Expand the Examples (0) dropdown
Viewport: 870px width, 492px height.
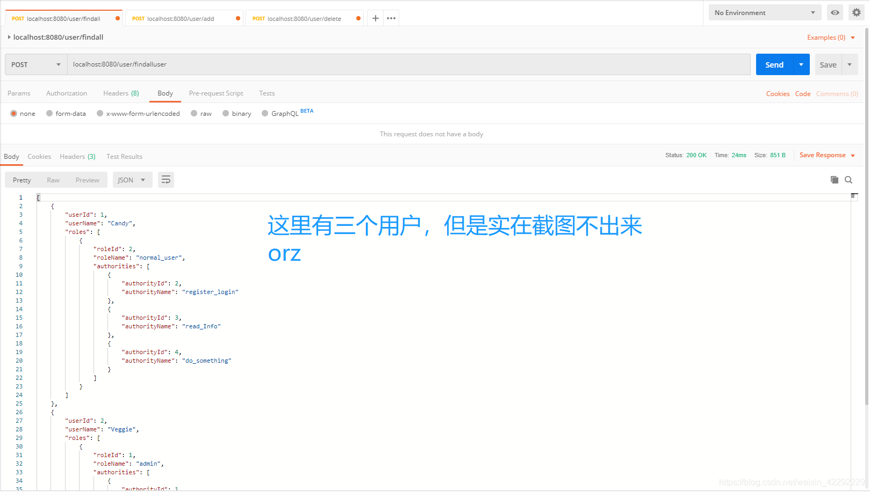pos(831,38)
